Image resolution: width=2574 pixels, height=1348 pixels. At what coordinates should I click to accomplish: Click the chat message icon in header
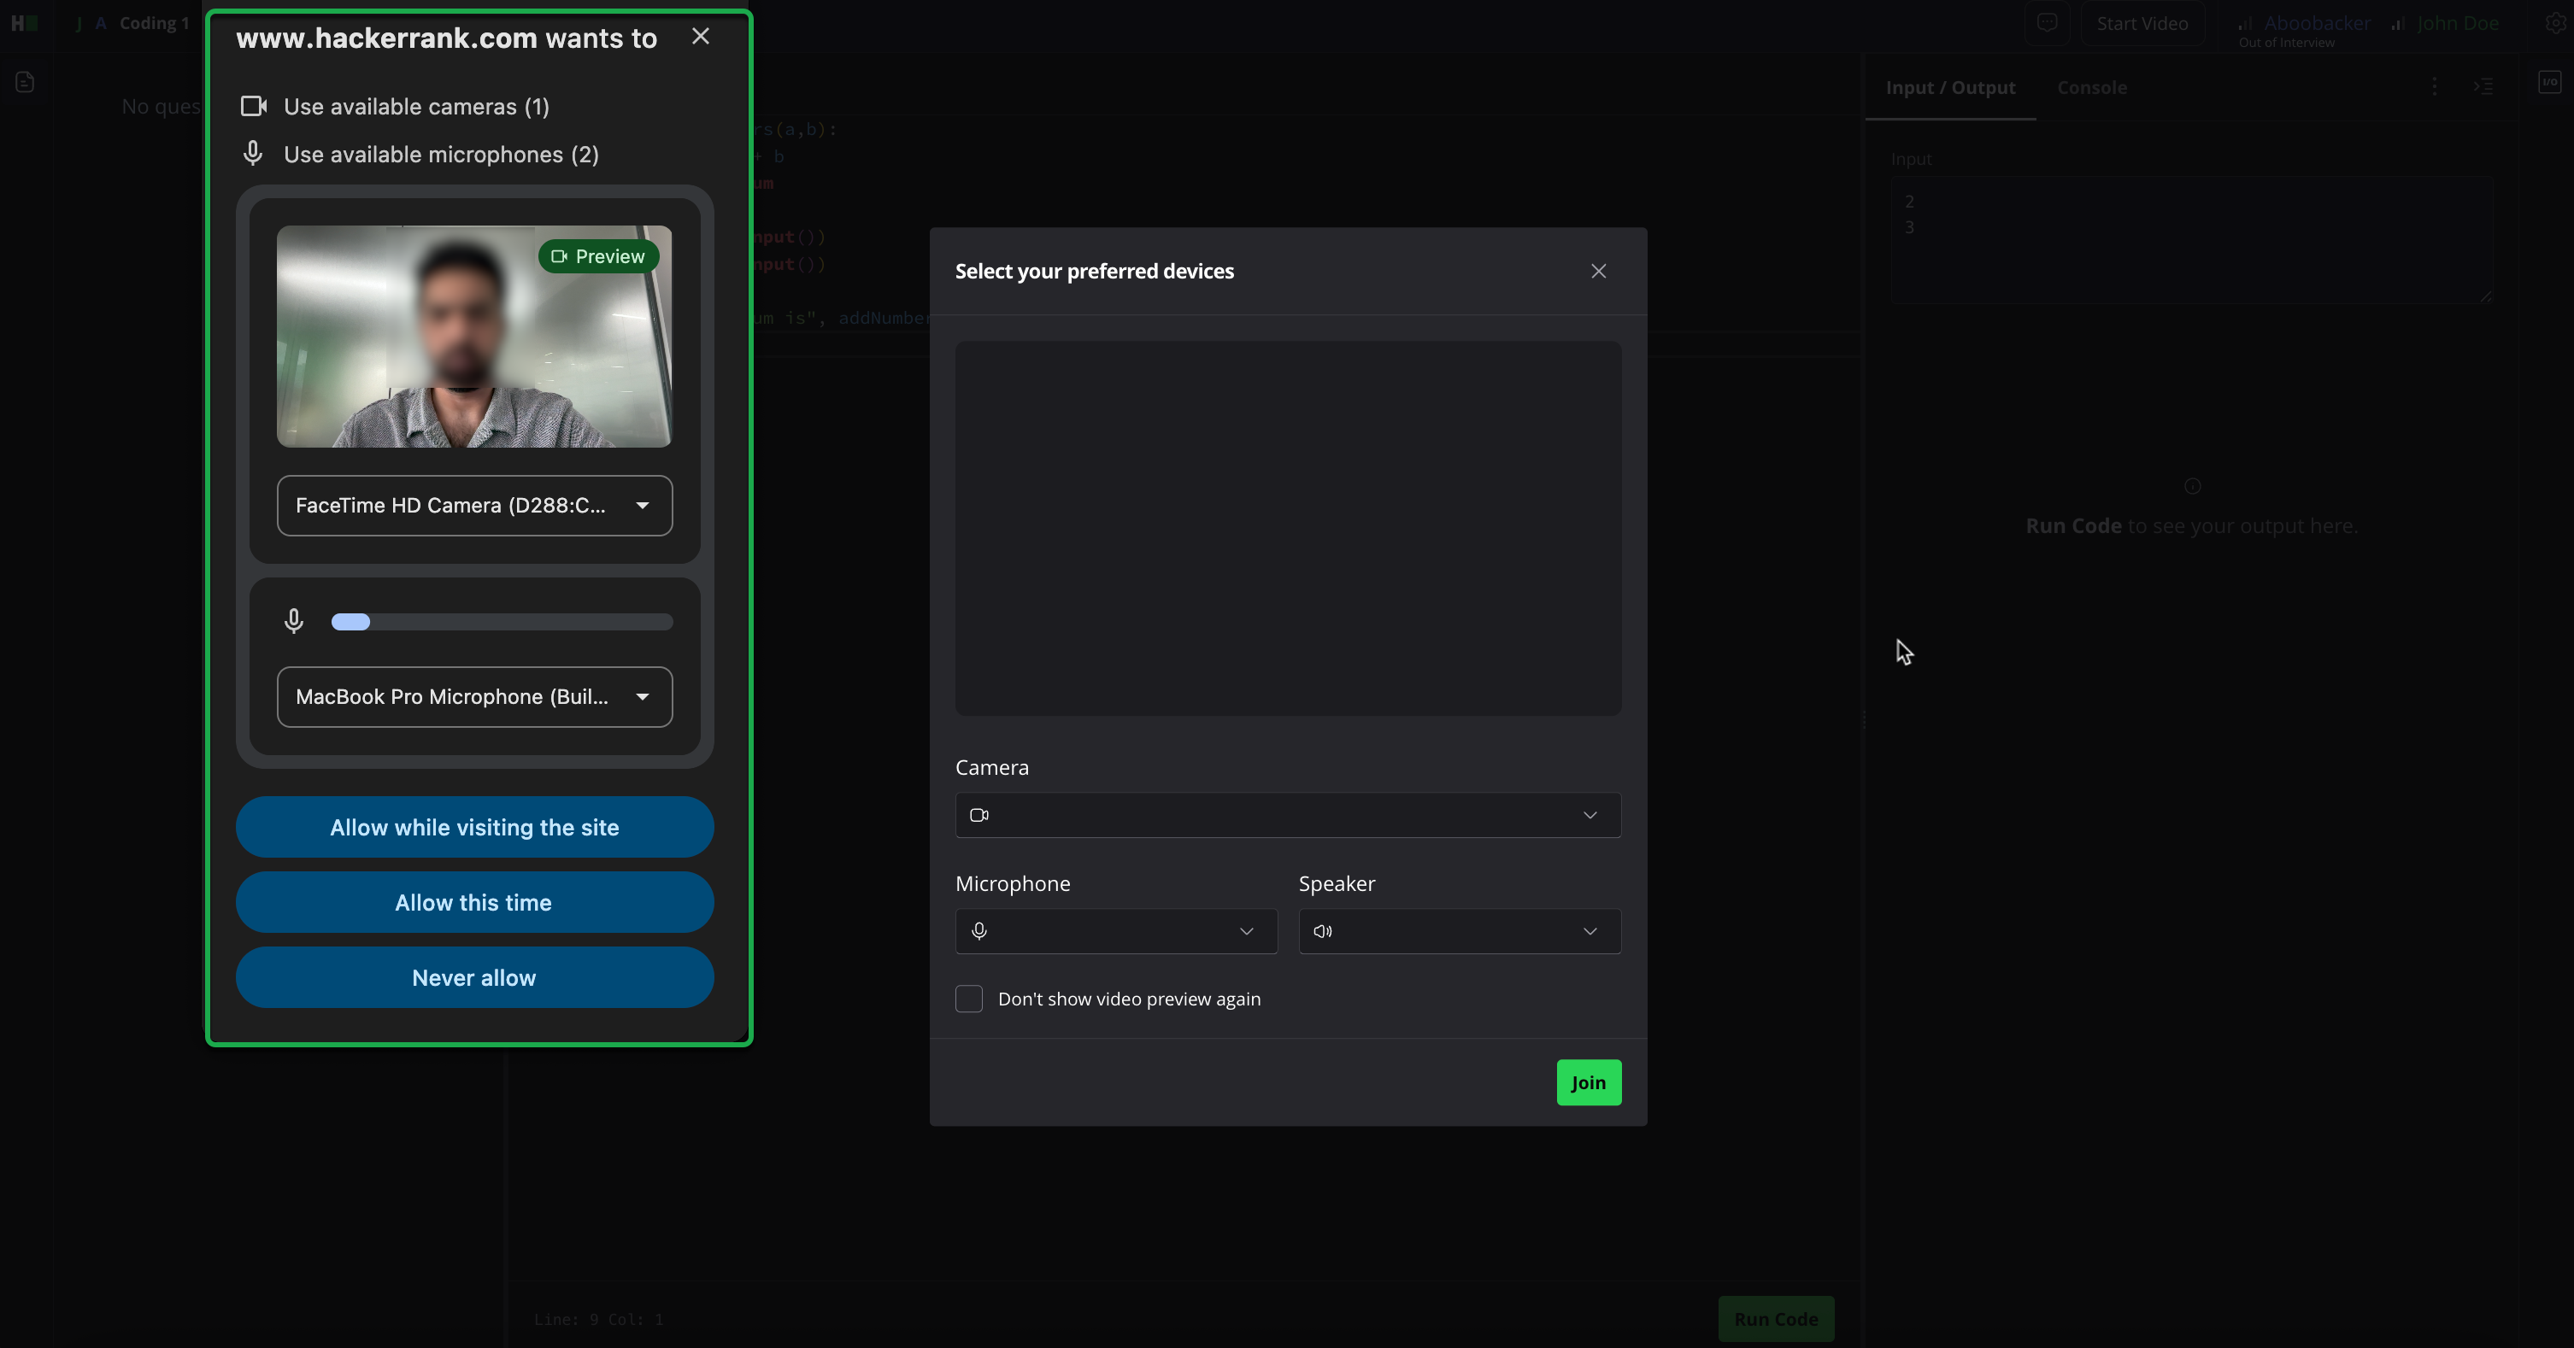2047,23
